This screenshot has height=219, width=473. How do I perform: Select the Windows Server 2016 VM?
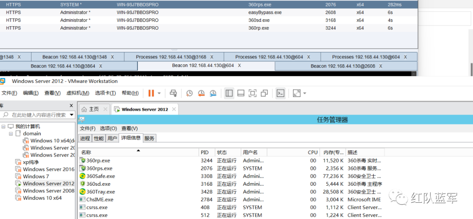48,169
